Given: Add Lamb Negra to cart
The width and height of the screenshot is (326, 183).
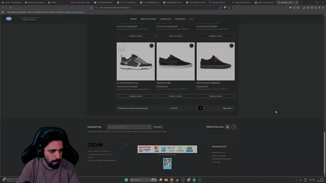Looking at the screenshot, I should [175, 96].
